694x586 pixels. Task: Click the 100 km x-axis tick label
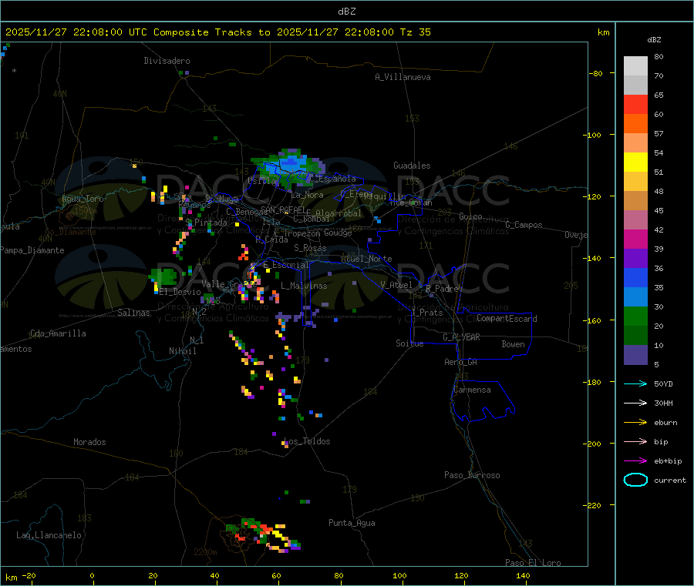[x=399, y=575]
